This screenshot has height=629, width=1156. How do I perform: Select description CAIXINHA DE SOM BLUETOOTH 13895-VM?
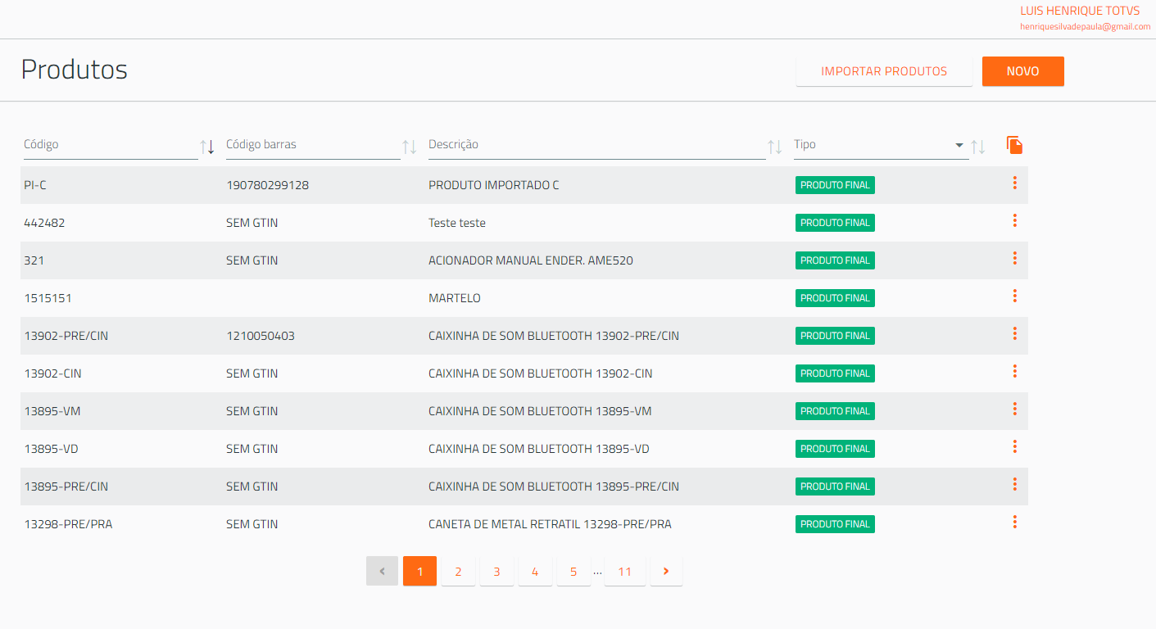540,411
